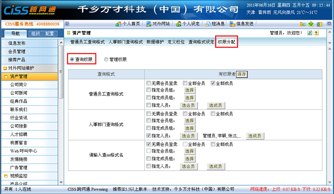Click 选成员 in 人事部门查询格式 row
334x194 pixels.
tap(255, 136)
